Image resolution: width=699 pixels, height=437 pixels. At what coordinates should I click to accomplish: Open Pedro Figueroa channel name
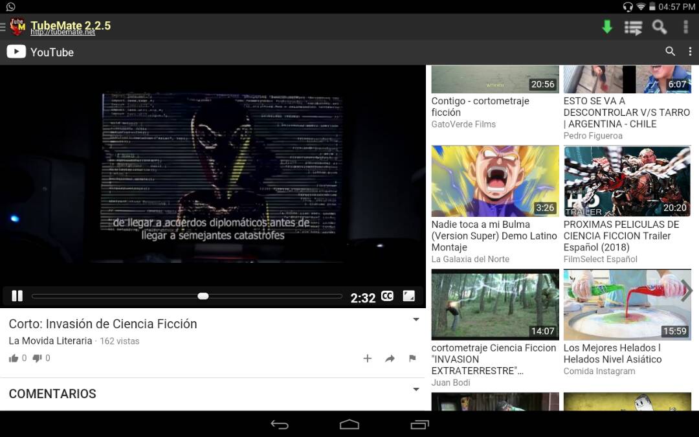[593, 136]
